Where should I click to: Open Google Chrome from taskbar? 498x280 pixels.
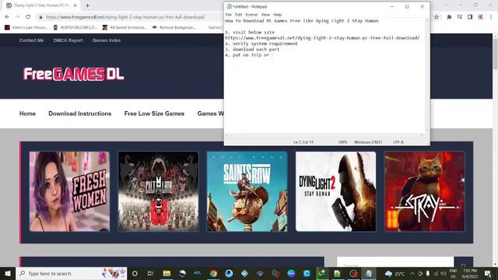pyautogui.click(x=213, y=273)
